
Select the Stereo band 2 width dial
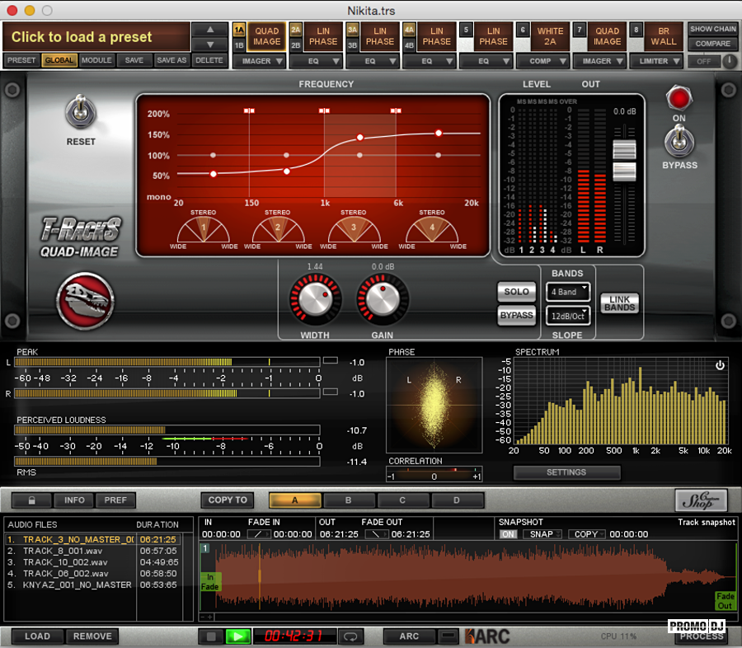coord(278,228)
